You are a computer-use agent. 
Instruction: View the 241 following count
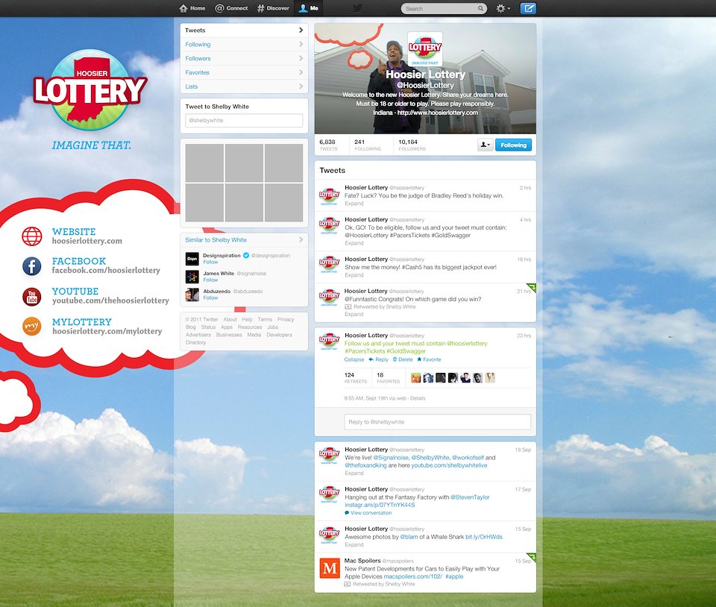coord(368,145)
